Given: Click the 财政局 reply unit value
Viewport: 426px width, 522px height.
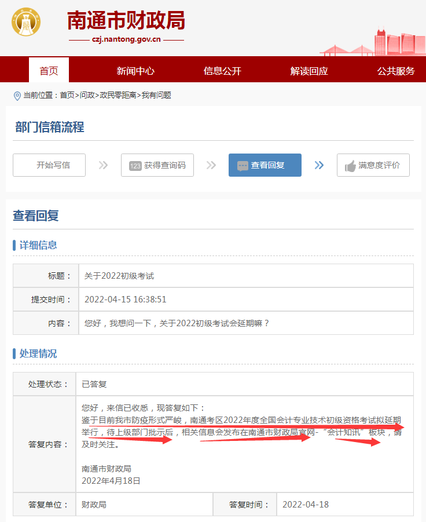Looking at the screenshot, I should 94,505.
